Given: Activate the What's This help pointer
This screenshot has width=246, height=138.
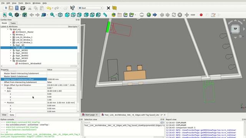Looking at the screenshot, I should pos(72,8).
